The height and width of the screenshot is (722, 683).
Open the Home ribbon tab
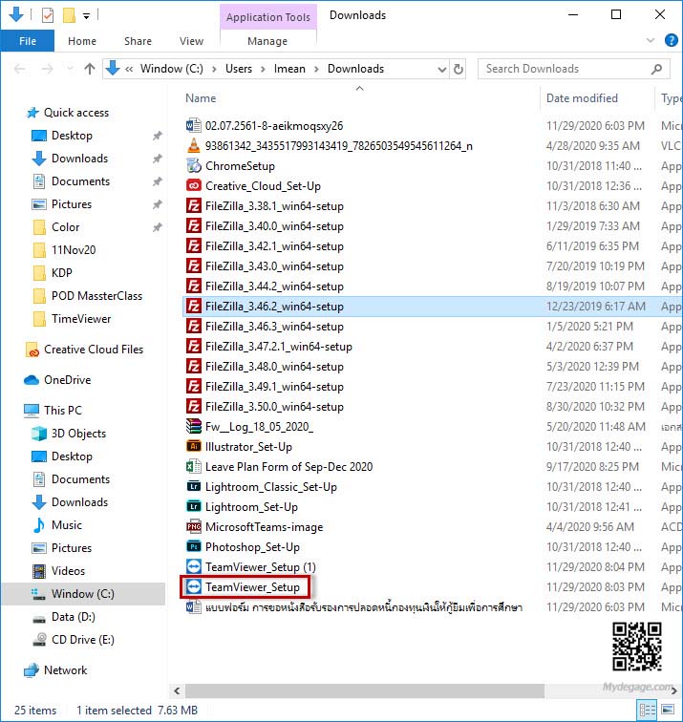click(x=82, y=41)
